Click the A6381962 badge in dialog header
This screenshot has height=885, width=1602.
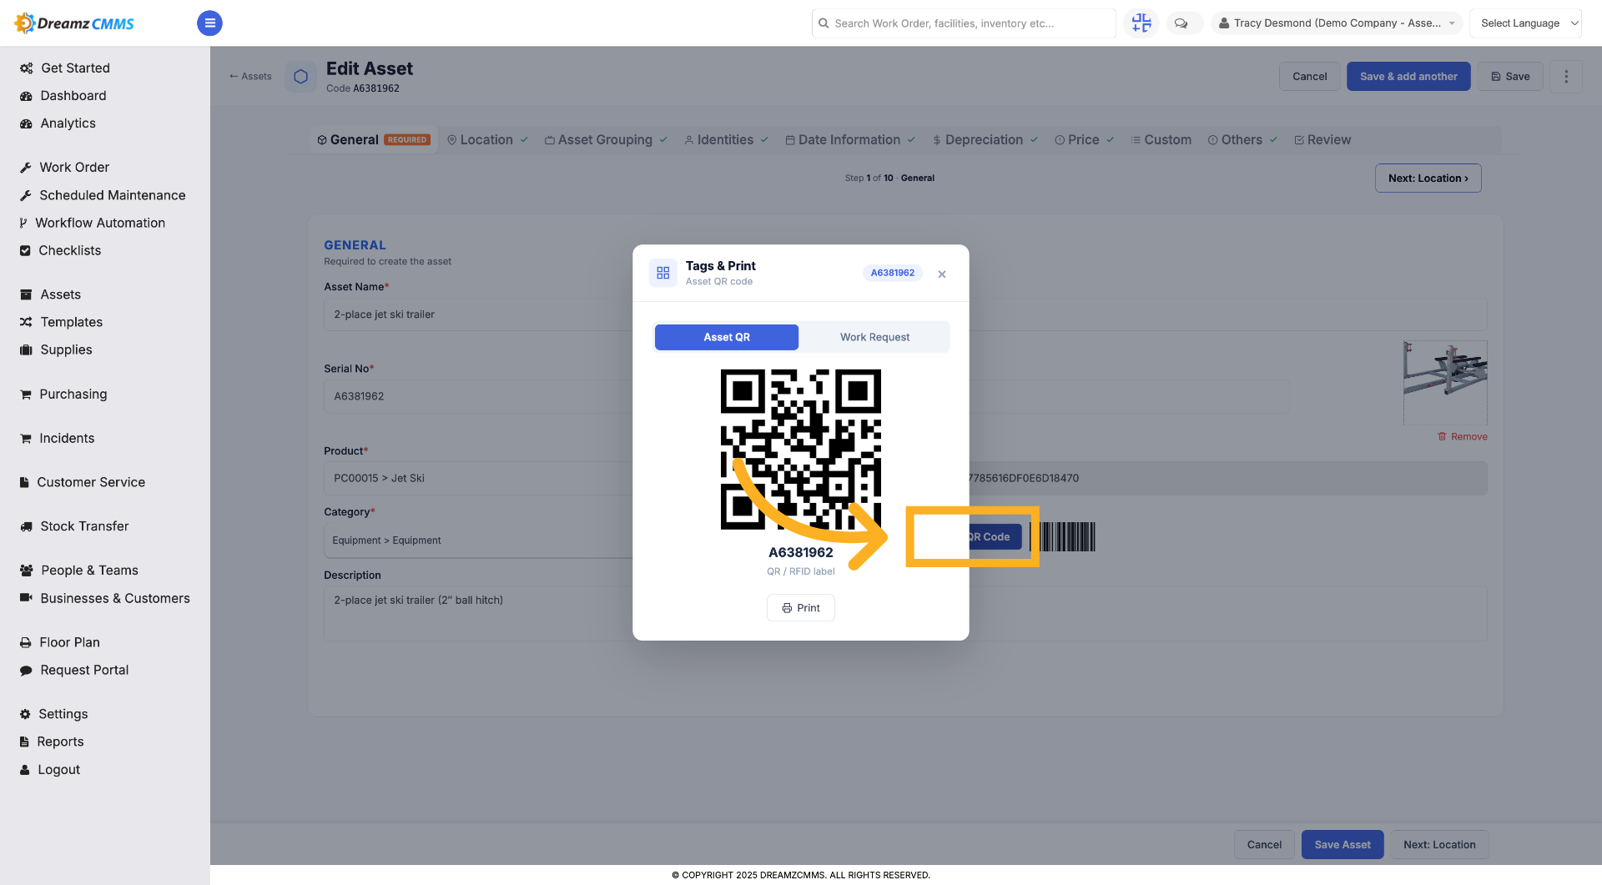pos(892,273)
